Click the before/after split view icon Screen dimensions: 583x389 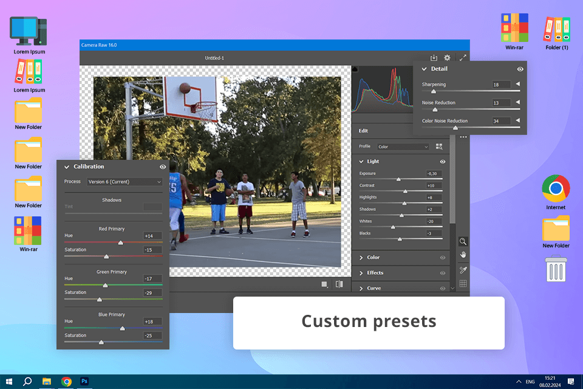[x=339, y=284]
